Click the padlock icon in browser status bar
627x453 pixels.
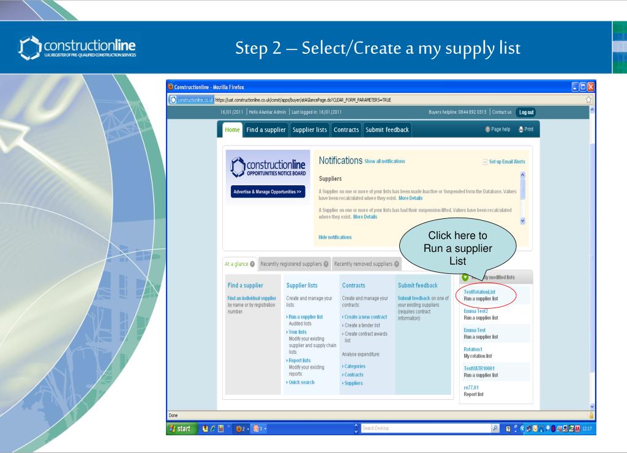591,415
